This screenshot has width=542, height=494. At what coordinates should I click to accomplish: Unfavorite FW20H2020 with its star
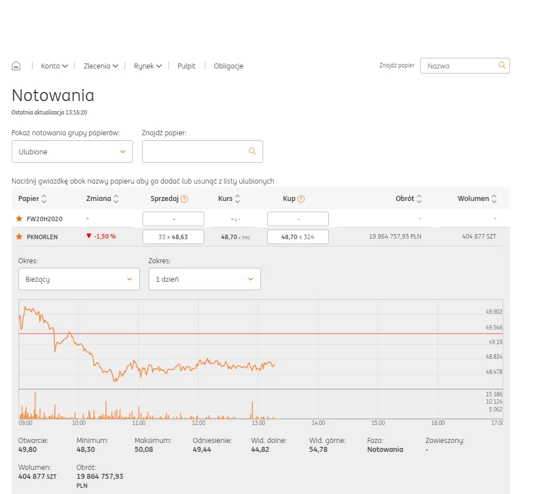[19, 218]
